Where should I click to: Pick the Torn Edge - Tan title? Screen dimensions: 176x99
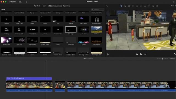click(x=97, y=51)
